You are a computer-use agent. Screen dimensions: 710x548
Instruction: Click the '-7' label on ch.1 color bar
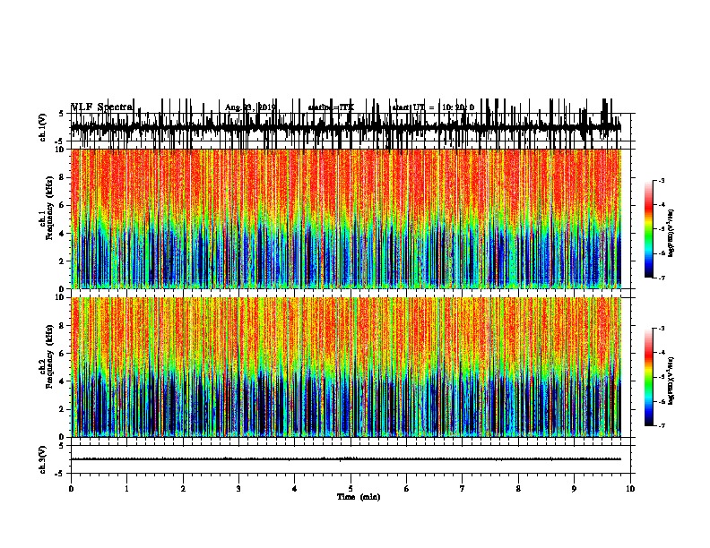point(661,278)
